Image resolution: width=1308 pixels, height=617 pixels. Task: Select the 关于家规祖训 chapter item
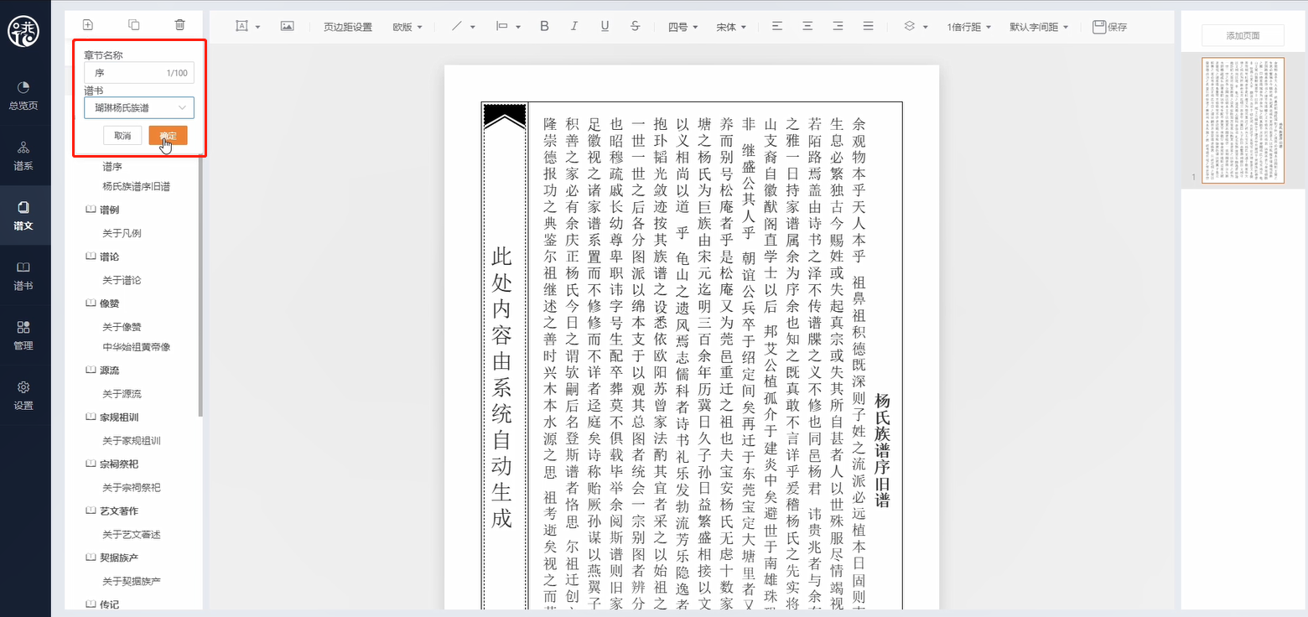tap(132, 441)
